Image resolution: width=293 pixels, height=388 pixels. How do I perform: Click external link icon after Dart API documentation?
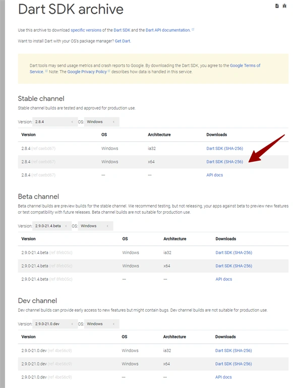(193, 29)
